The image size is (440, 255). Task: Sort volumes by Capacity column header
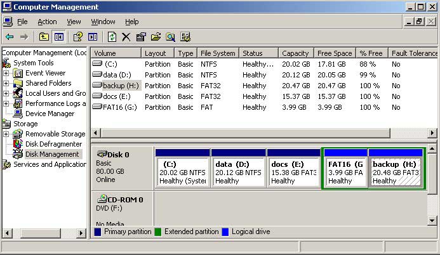pyautogui.click(x=295, y=53)
